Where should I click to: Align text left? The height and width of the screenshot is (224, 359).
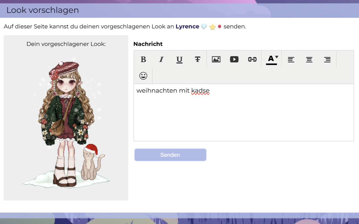pyautogui.click(x=291, y=59)
